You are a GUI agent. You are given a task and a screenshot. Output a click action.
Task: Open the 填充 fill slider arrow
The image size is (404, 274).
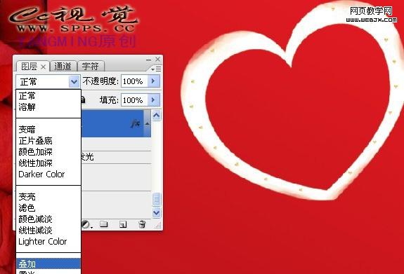coord(154,100)
